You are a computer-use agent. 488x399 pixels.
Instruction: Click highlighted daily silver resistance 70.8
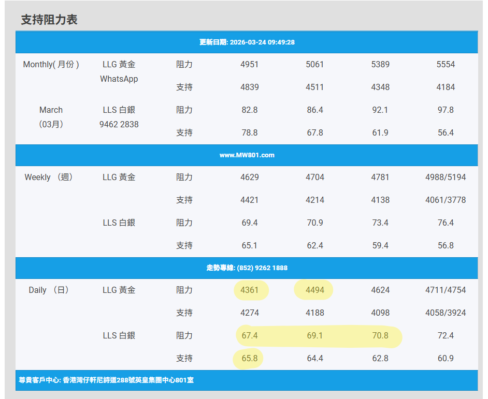pyautogui.click(x=380, y=336)
